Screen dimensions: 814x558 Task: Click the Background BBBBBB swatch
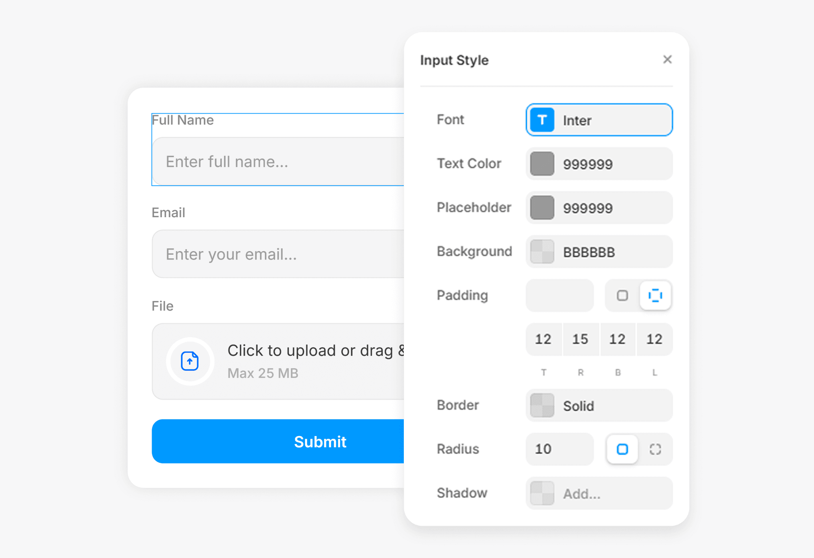[x=542, y=252]
